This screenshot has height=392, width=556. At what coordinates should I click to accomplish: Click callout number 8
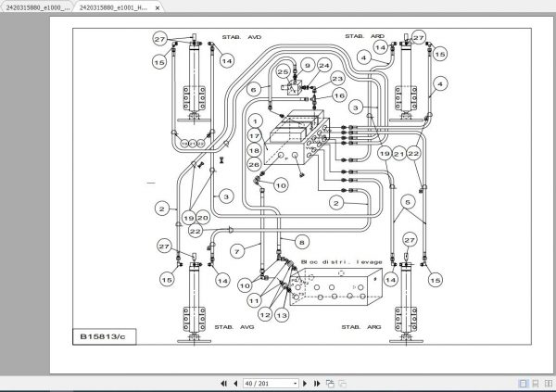pos(302,243)
